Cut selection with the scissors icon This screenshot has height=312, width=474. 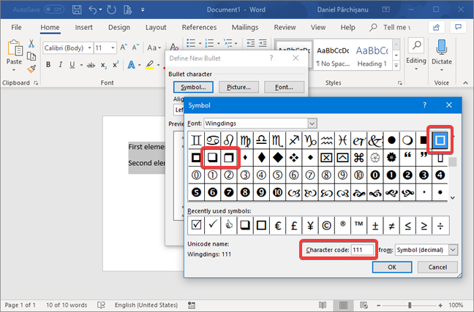pos(31,44)
